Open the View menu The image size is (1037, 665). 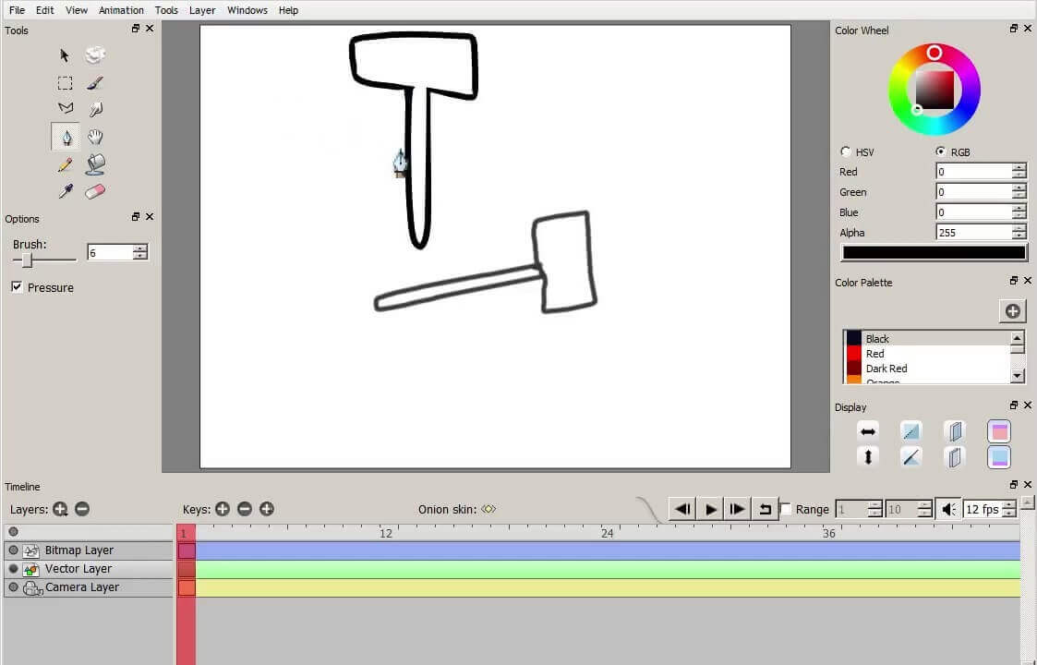(77, 10)
